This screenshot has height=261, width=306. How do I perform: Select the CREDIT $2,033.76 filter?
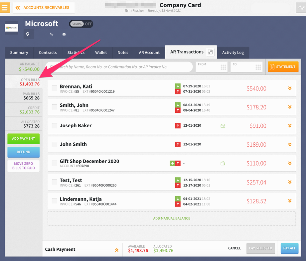23,110
